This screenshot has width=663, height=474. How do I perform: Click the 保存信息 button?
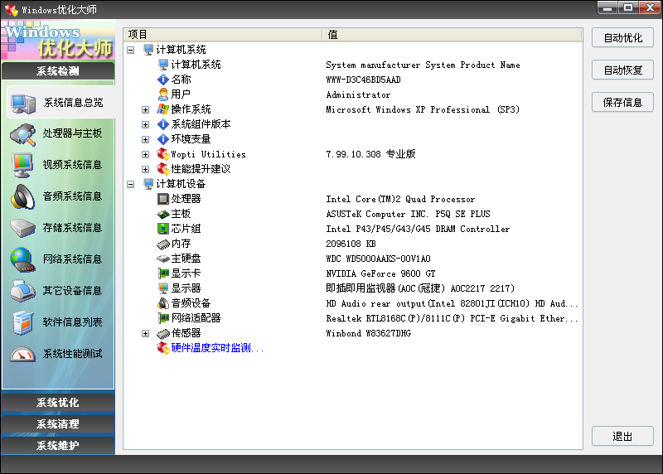pyautogui.click(x=622, y=103)
